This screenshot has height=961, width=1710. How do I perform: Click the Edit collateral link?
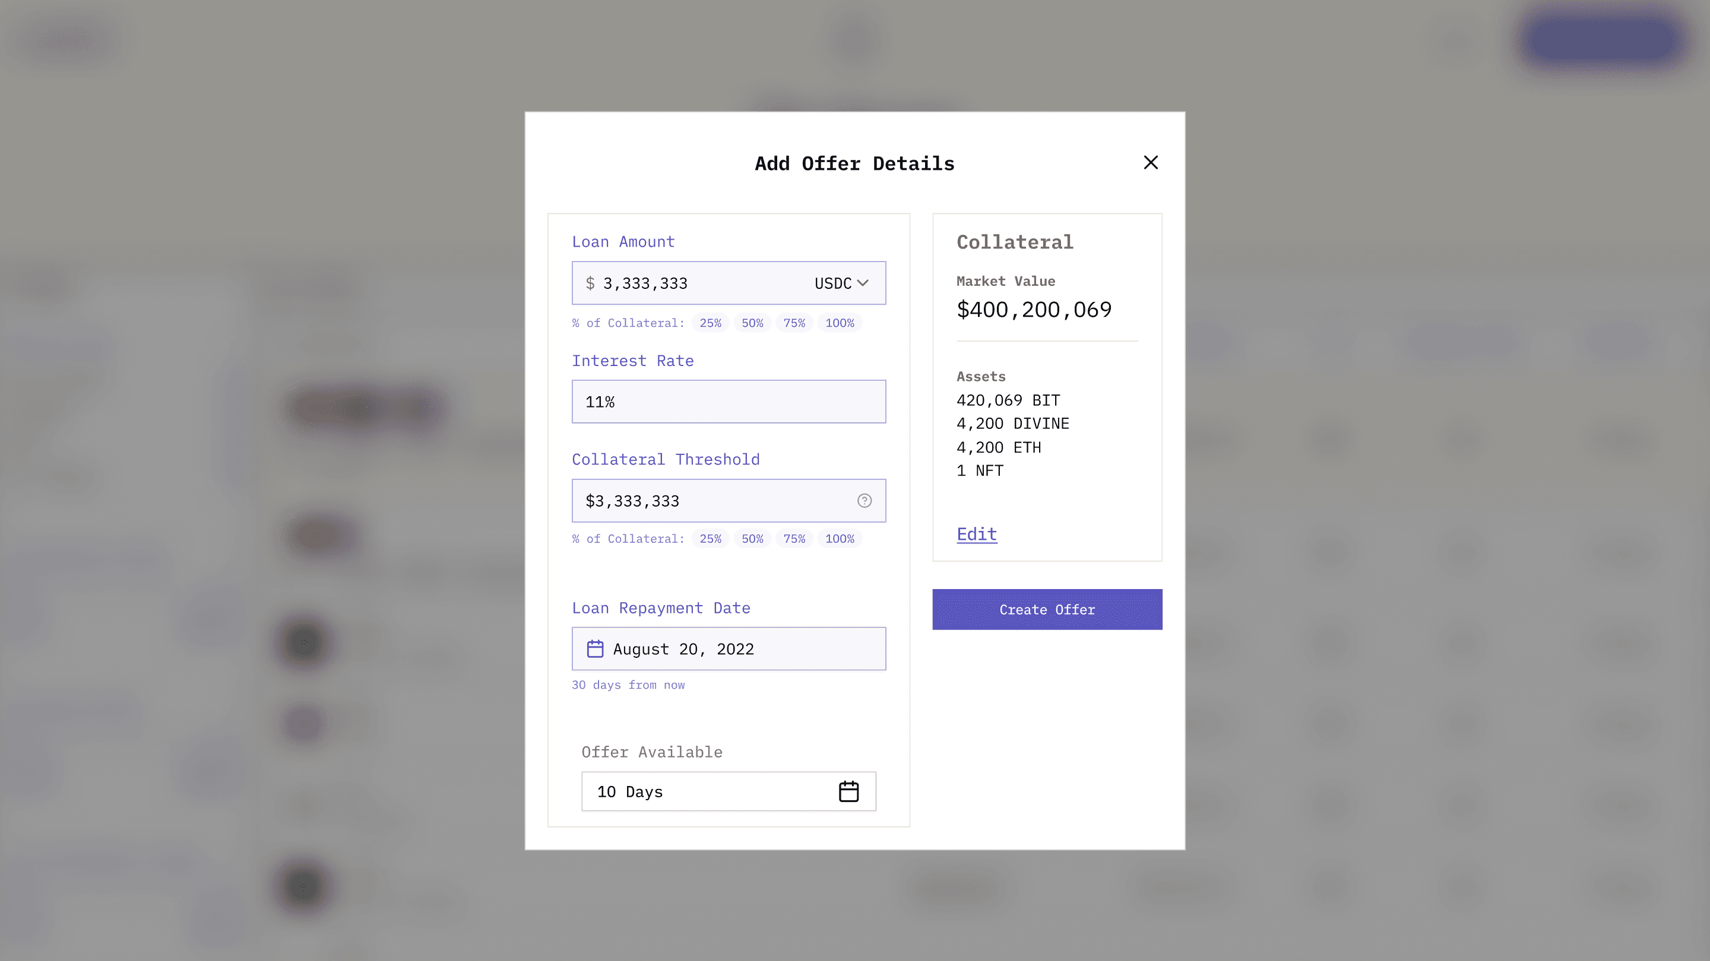pos(977,534)
